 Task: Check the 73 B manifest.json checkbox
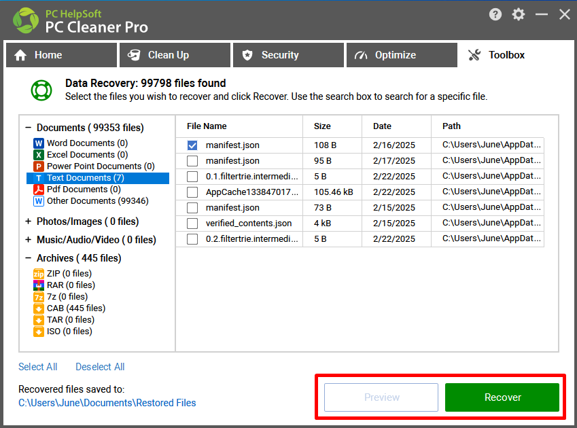click(x=192, y=208)
